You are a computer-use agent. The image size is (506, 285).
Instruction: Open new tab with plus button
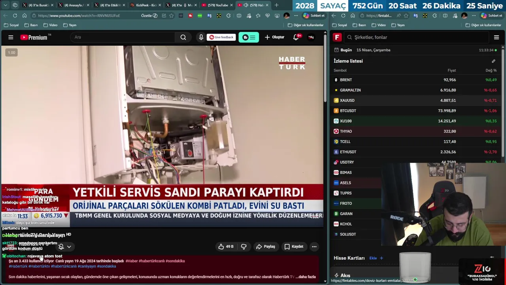coord(276,5)
